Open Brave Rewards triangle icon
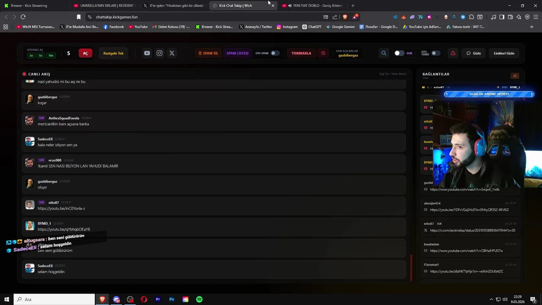 tap(355, 17)
